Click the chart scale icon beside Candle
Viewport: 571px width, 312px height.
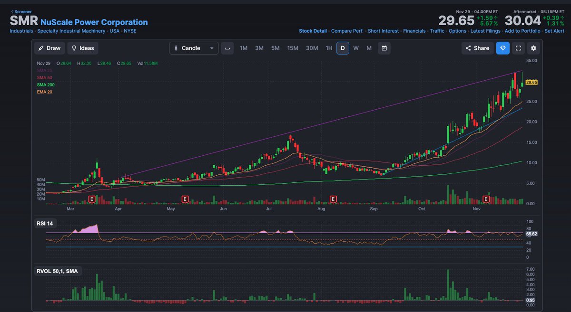pyautogui.click(x=227, y=48)
